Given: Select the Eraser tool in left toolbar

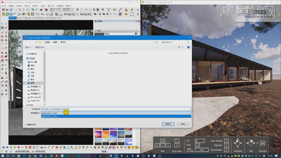Looking at the screenshot, I should (x=6, y=28).
